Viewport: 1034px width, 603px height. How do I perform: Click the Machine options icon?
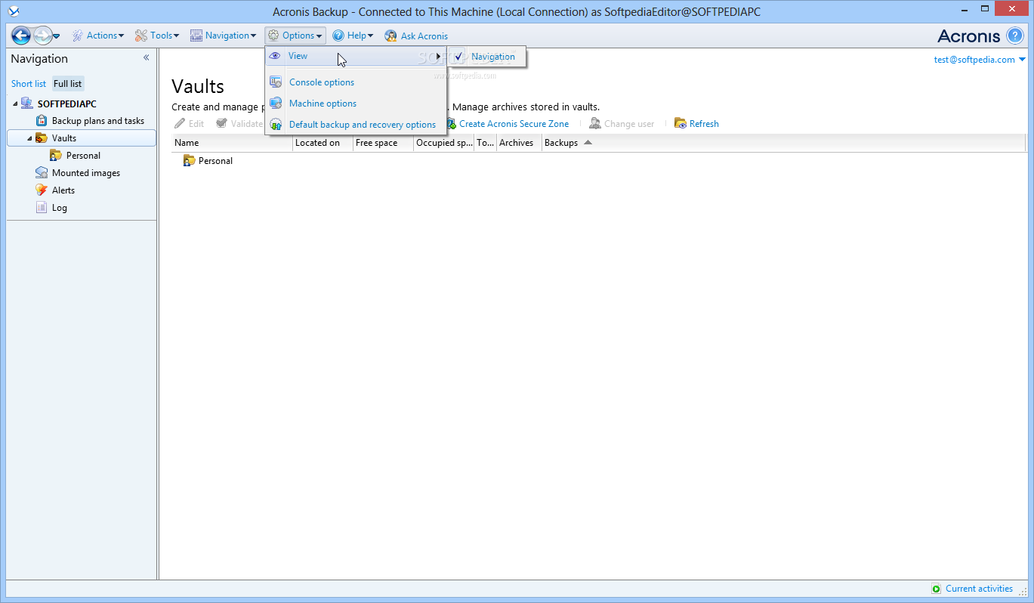coord(276,104)
